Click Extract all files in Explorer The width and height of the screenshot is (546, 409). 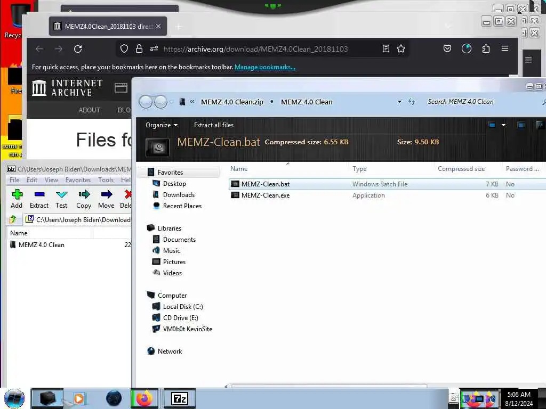[214, 125]
